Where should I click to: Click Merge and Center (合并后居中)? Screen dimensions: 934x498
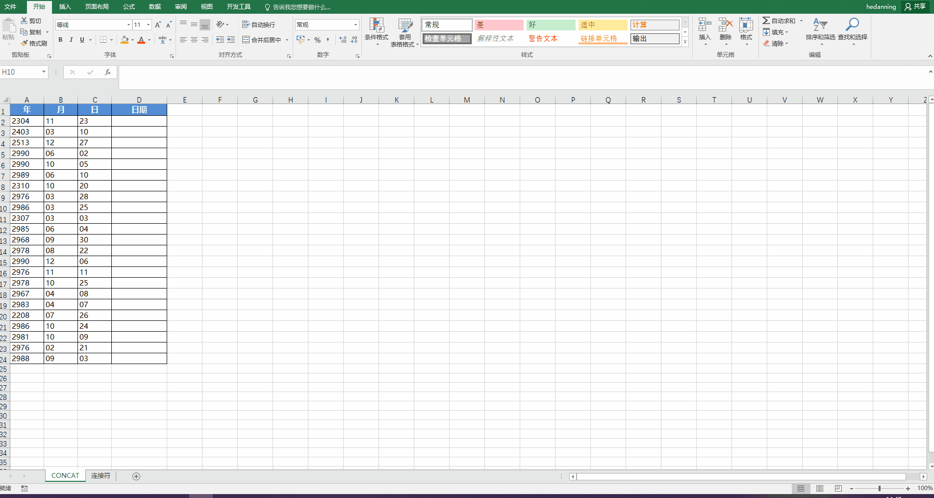click(261, 40)
